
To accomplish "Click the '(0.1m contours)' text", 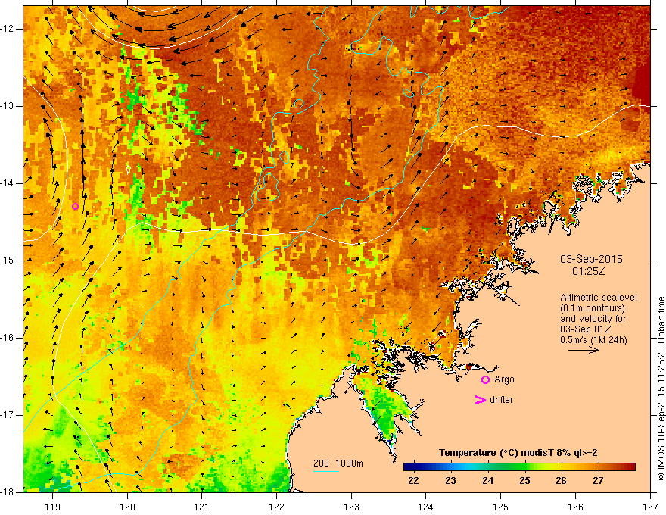I will (x=593, y=308).
